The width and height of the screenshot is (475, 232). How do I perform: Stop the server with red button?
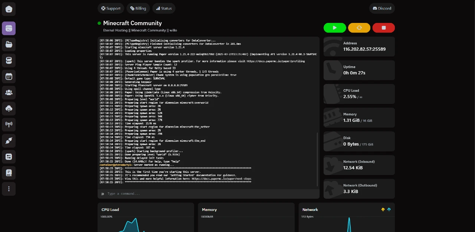[384, 28]
